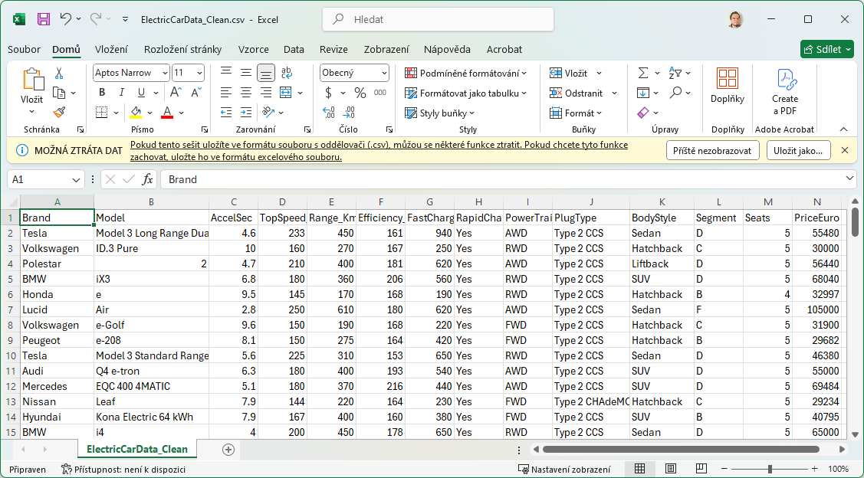The width and height of the screenshot is (864, 478).
Task: Cut selection with the scissors icon
Action: 59,73
